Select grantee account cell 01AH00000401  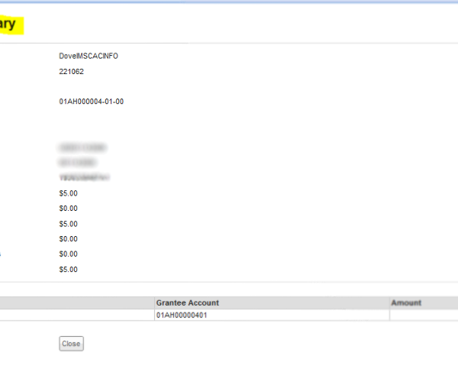[181, 315]
